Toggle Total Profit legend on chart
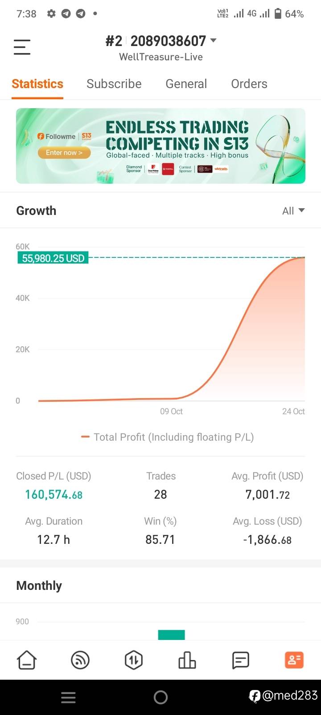Screen dimensions: 321x715 click(x=168, y=437)
